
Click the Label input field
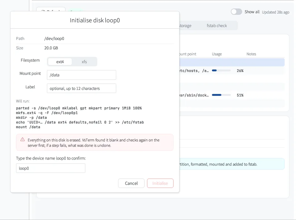(x=81, y=88)
